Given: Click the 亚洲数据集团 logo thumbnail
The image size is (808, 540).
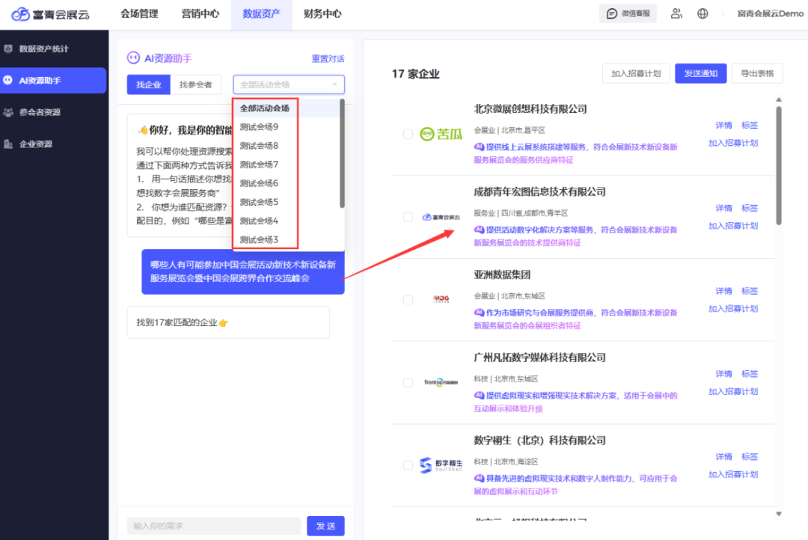Looking at the screenshot, I should 441,298.
